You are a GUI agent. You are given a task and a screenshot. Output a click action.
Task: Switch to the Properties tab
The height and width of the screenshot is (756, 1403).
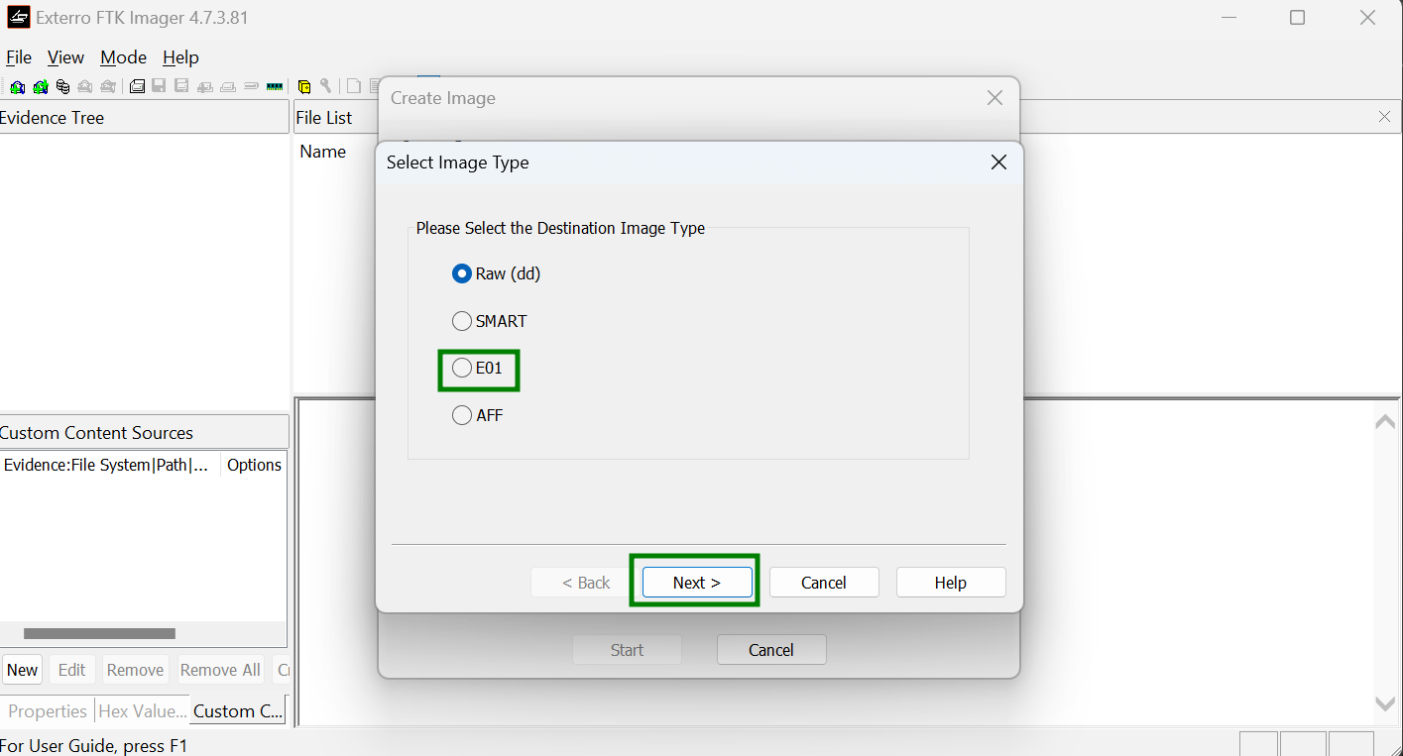[x=48, y=711]
